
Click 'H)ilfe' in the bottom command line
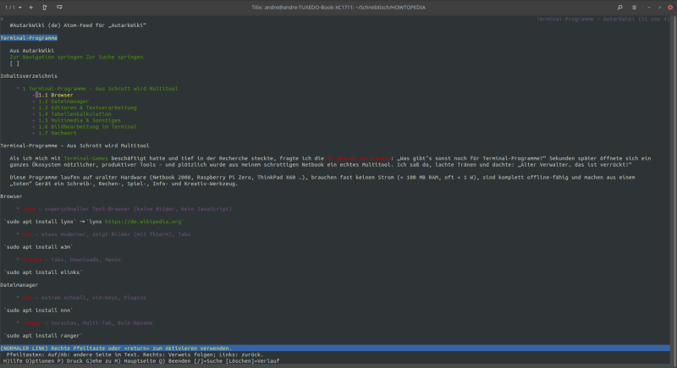pos(13,361)
